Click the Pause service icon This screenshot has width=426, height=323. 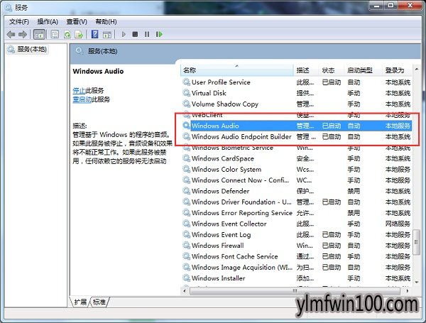click(147, 34)
